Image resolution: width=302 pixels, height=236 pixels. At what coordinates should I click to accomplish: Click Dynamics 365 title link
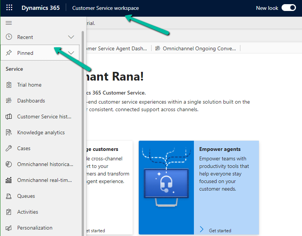[41, 8]
